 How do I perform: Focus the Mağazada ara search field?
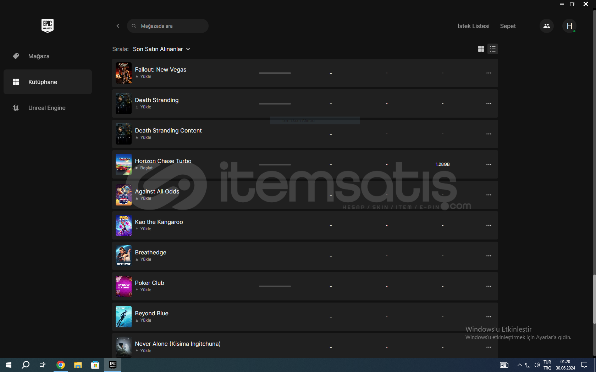coord(168,26)
